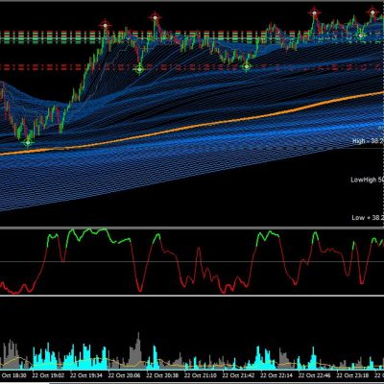
Task: Select the second red sell-signal marker at the spike top
Action: tap(155, 17)
